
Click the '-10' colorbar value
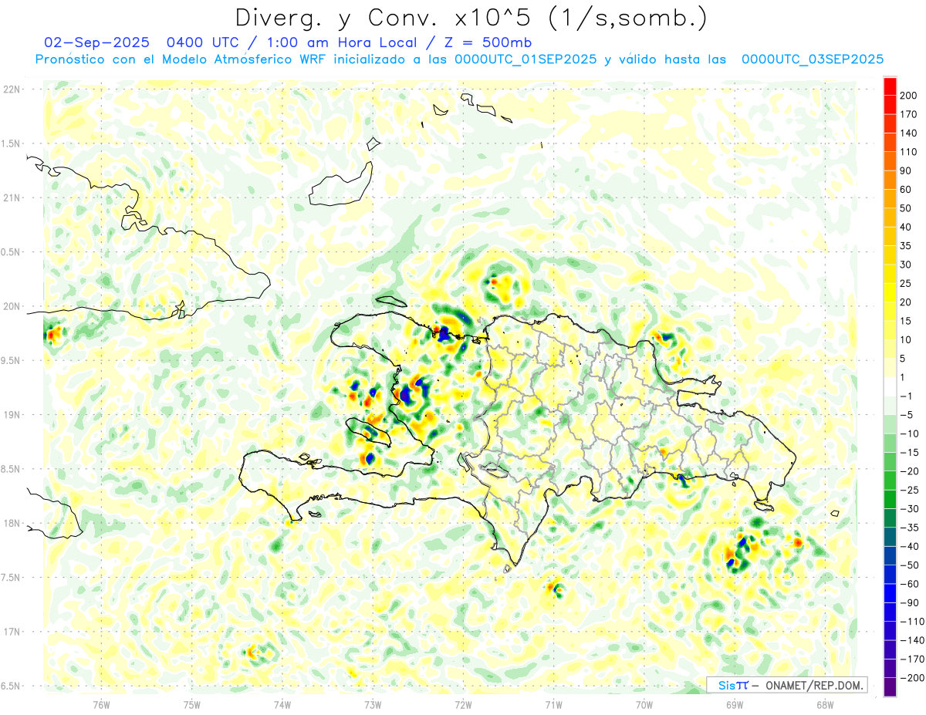(x=908, y=433)
